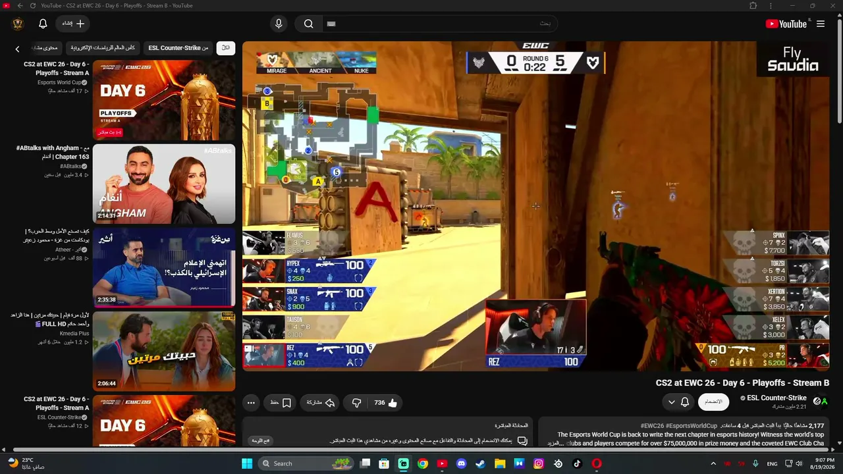This screenshot has width=843, height=474.
Task: Start voice search with microphone icon
Action: [279, 24]
